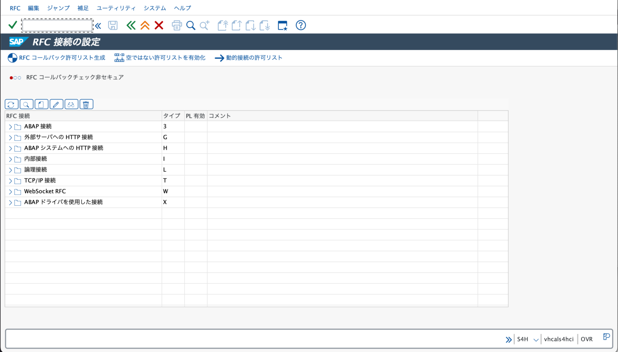Go back using the green double-chevron icon
This screenshot has height=352, width=618.
pos(130,25)
